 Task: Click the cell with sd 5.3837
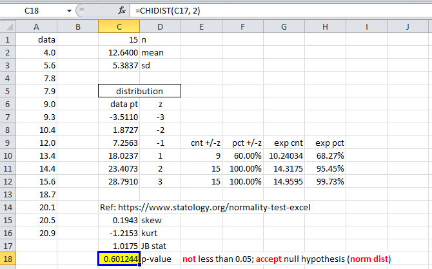[x=119, y=65]
